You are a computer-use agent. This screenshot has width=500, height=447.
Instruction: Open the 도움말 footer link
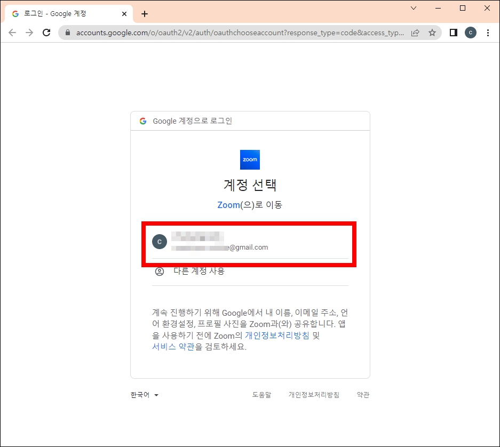261,395
